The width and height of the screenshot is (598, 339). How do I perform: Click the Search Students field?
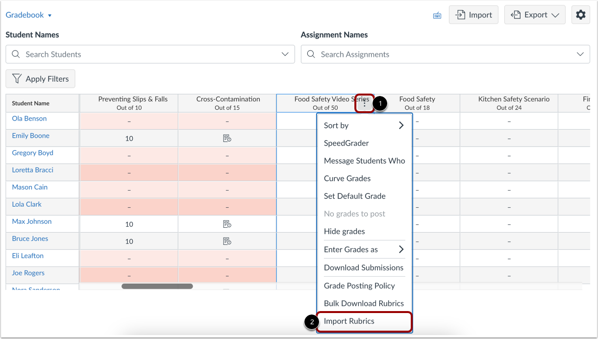point(150,54)
